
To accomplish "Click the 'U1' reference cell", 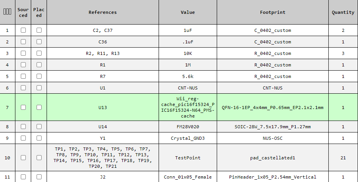I will (103, 88).
